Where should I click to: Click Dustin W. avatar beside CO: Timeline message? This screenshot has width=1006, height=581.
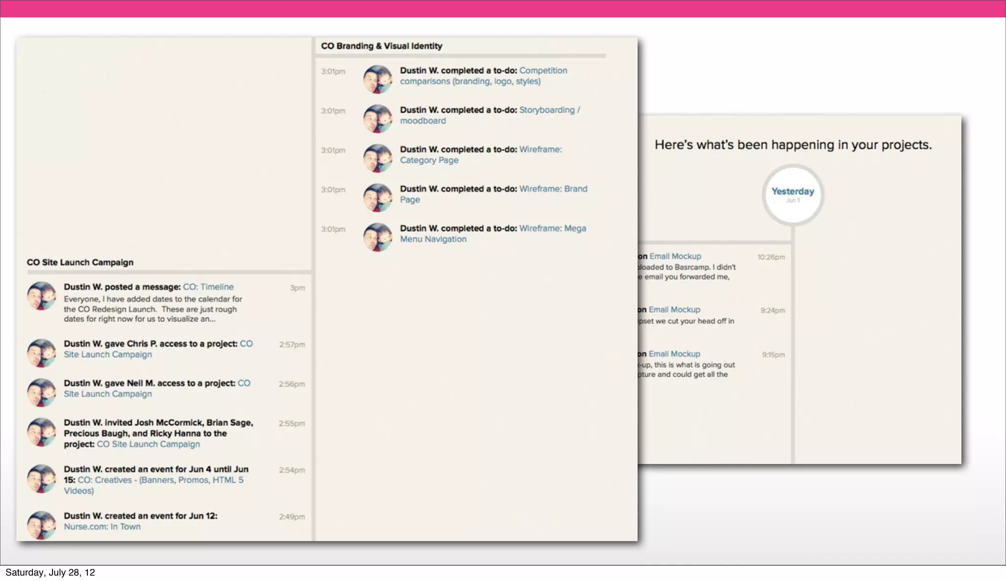click(x=41, y=296)
